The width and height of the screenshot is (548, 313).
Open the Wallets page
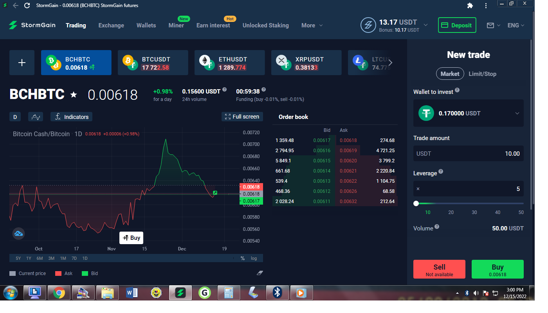[x=146, y=25]
